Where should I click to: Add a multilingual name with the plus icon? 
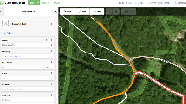pyautogui.click(x=51, y=45)
